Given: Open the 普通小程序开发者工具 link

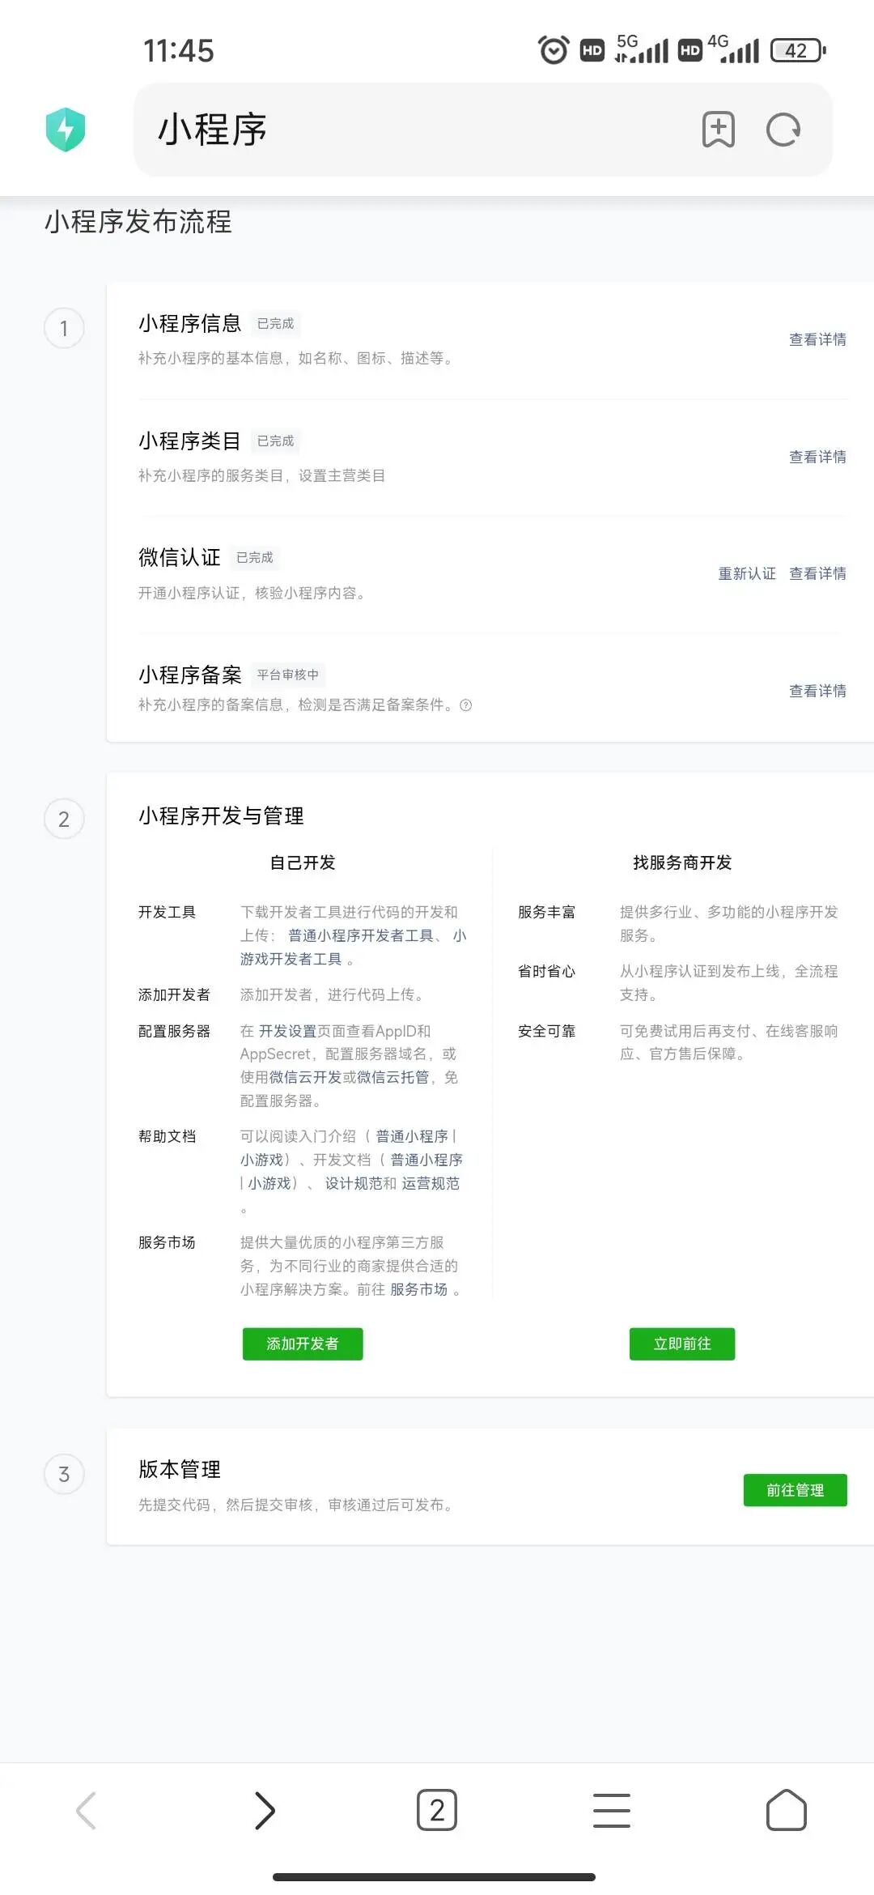Looking at the screenshot, I should click(x=361, y=935).
